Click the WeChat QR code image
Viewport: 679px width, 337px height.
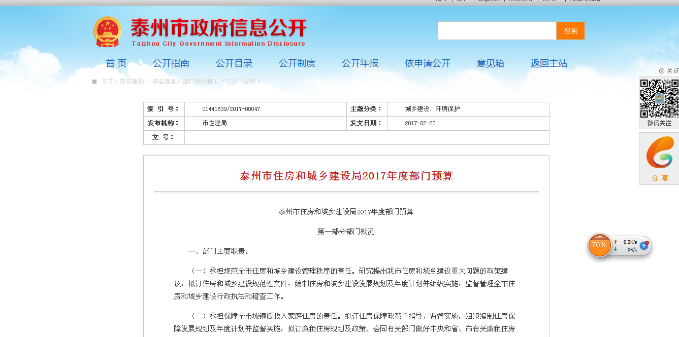pos(659,98)
